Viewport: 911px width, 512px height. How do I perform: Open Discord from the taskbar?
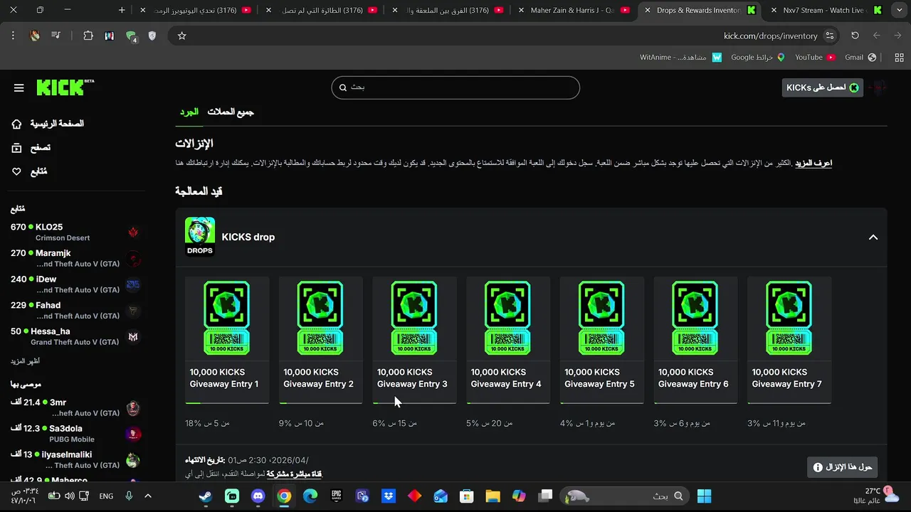point(258,496)
